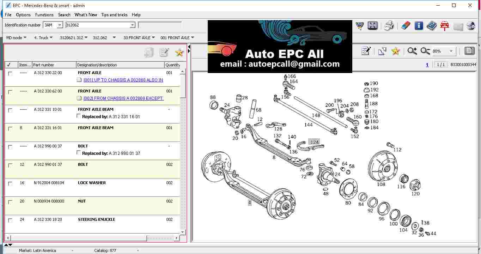
Task: Open the blue help book icon
Action: point(432,26)
